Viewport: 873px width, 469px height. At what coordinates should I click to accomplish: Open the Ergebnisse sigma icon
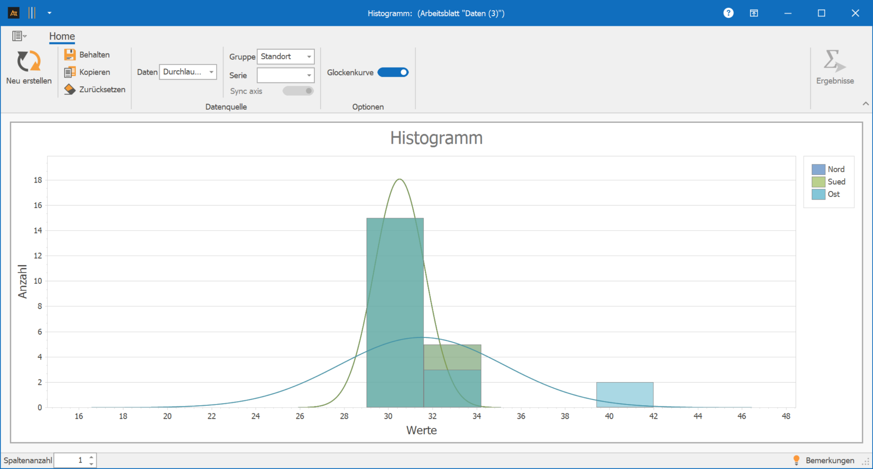834,61
